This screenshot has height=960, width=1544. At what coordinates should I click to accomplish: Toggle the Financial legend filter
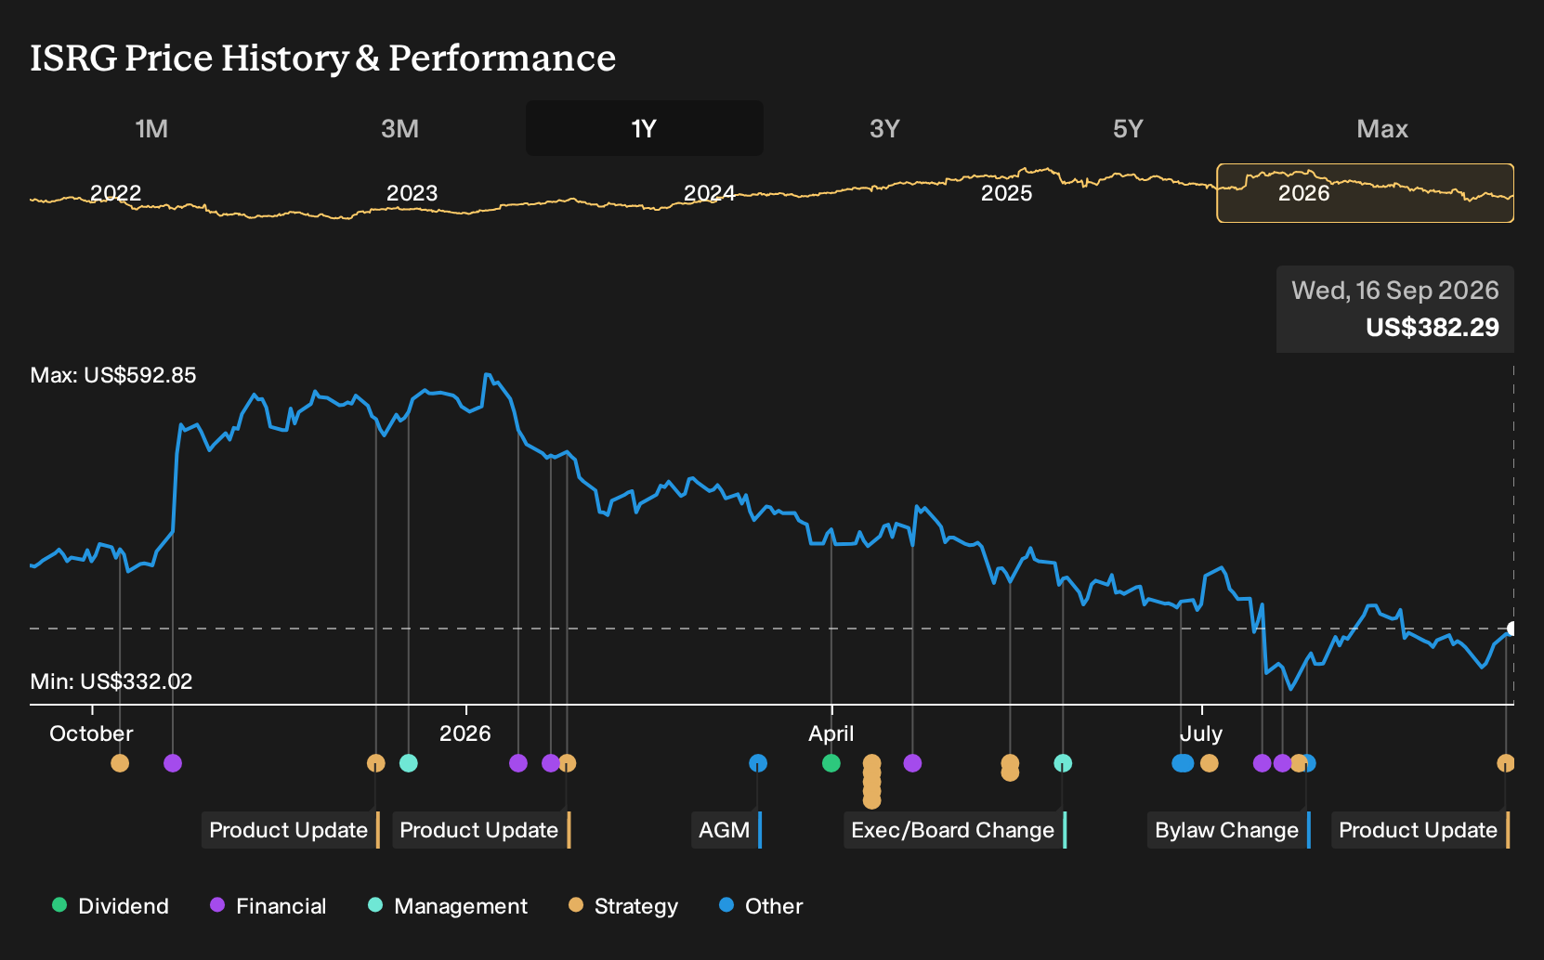coord(268,906)
